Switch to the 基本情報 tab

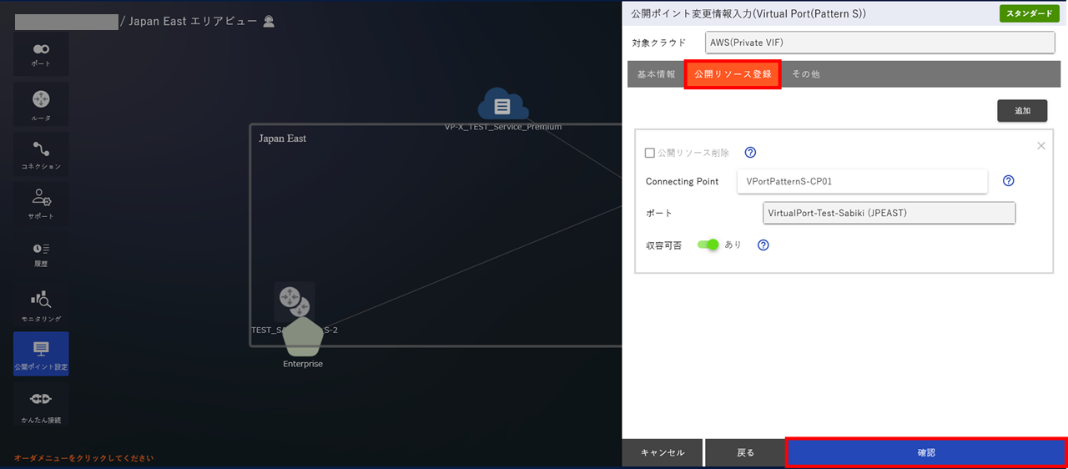657,74
